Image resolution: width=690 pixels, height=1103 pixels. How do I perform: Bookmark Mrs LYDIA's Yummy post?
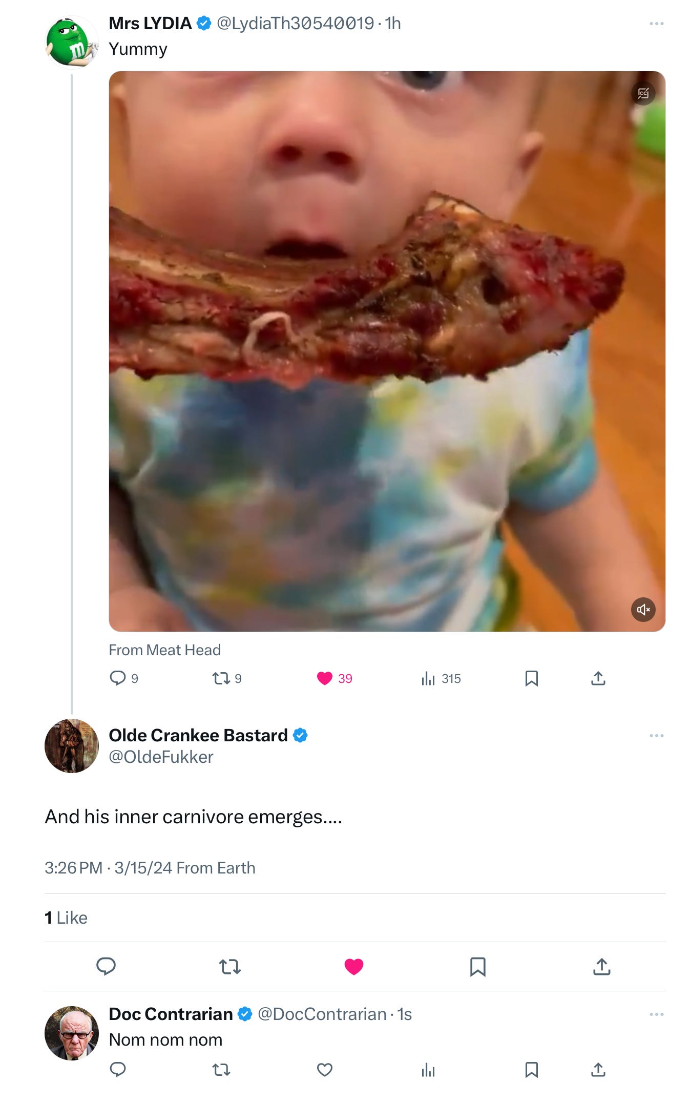pos(531,678)
